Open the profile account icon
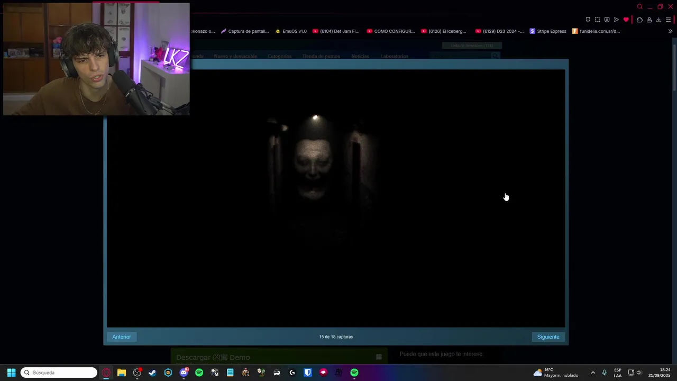Image resolution: width=677 pixels, height=381 pixels. tap(649, 20)
